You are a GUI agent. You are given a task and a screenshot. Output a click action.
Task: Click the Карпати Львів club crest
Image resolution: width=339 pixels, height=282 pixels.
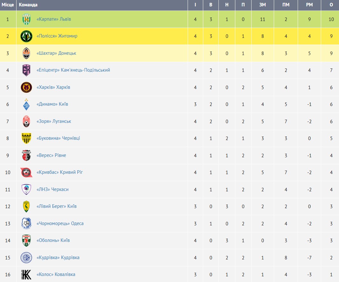pyautogui.click(x=26, y=19)
